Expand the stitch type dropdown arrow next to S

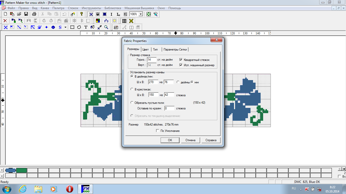tap(65, 27)
